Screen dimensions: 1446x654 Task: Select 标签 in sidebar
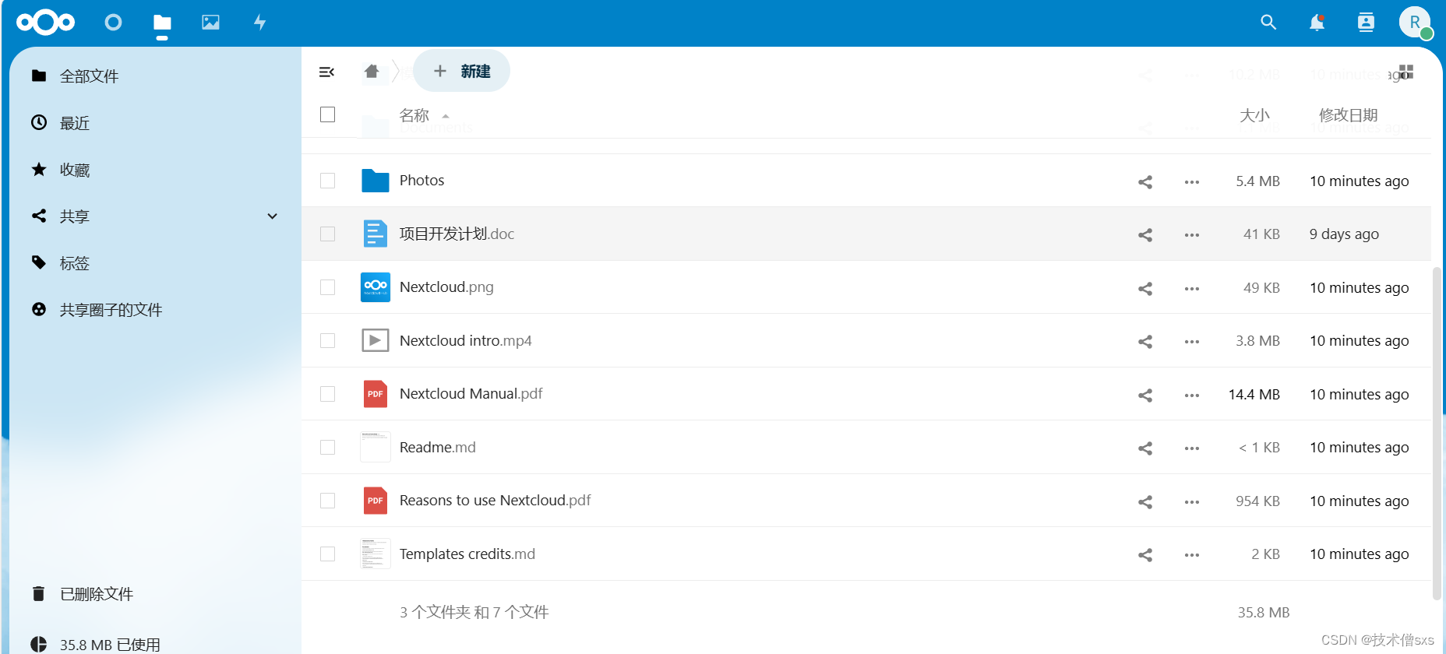(x=75, y=263)
